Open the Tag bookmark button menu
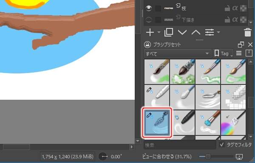 point(223,53)
